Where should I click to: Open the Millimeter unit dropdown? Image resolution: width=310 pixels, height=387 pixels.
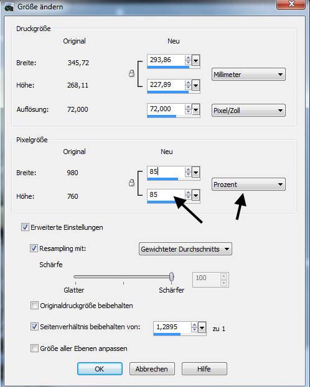click(x=248, y=75)
